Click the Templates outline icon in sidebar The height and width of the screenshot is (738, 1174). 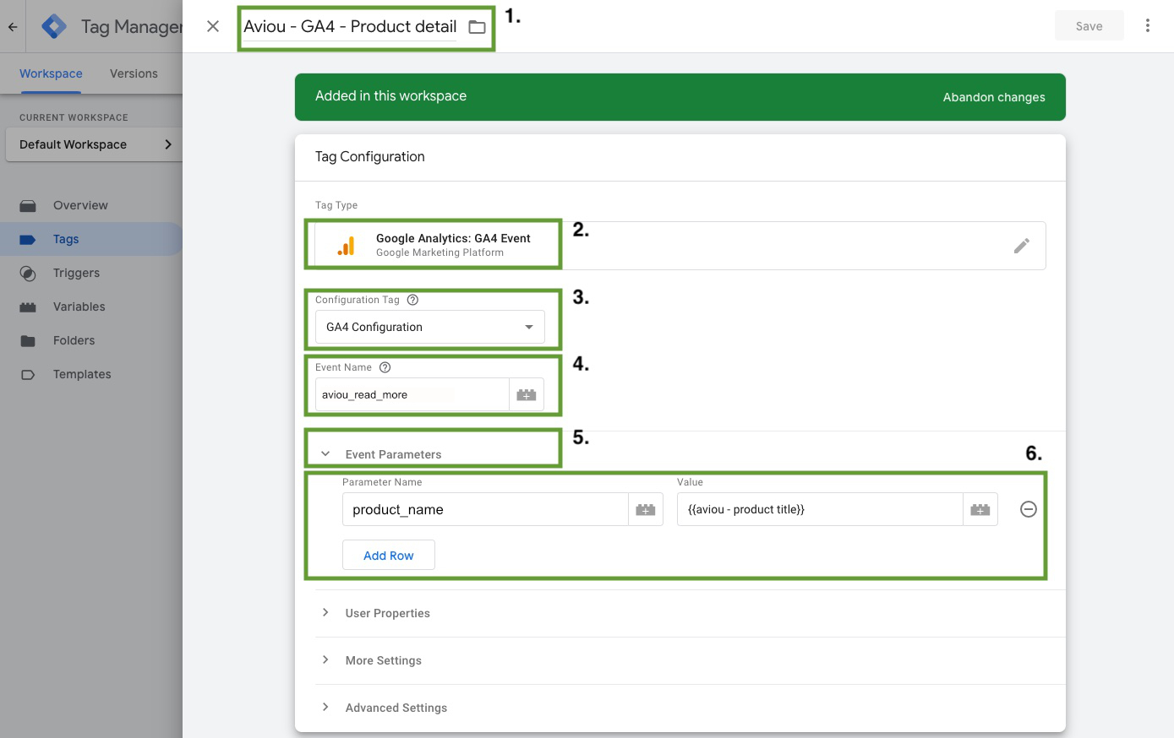(28, 374)
